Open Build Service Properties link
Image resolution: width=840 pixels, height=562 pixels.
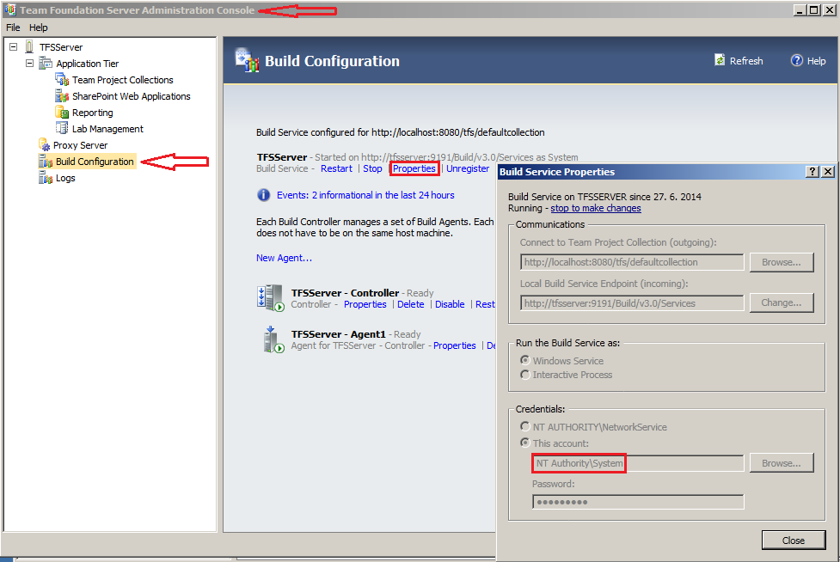click(414, 168)
